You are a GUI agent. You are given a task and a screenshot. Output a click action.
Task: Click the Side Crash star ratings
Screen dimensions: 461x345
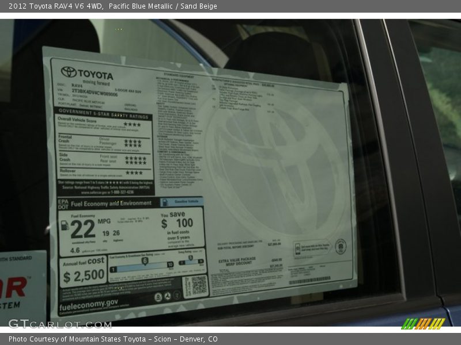click(x=135, y=160)
